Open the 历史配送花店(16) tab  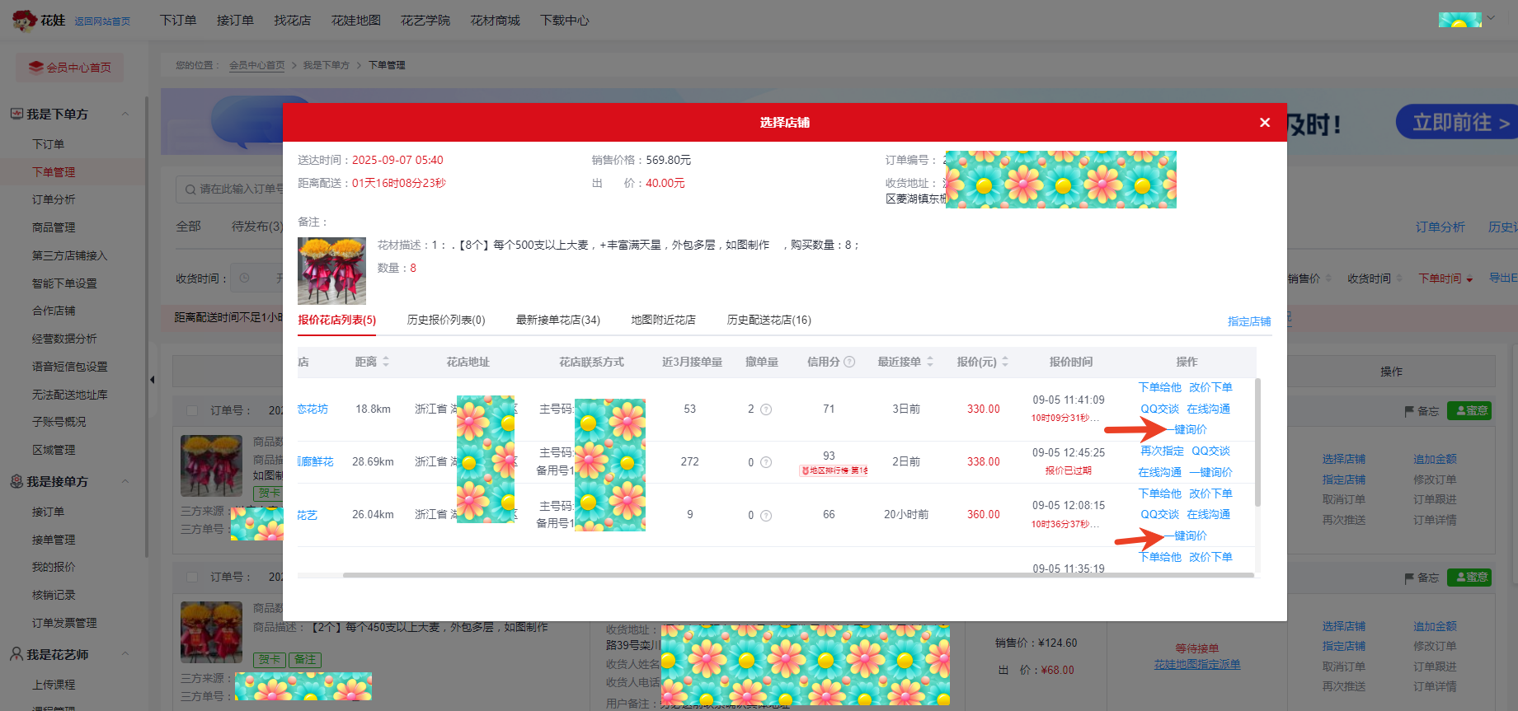[x=769, y=320]
